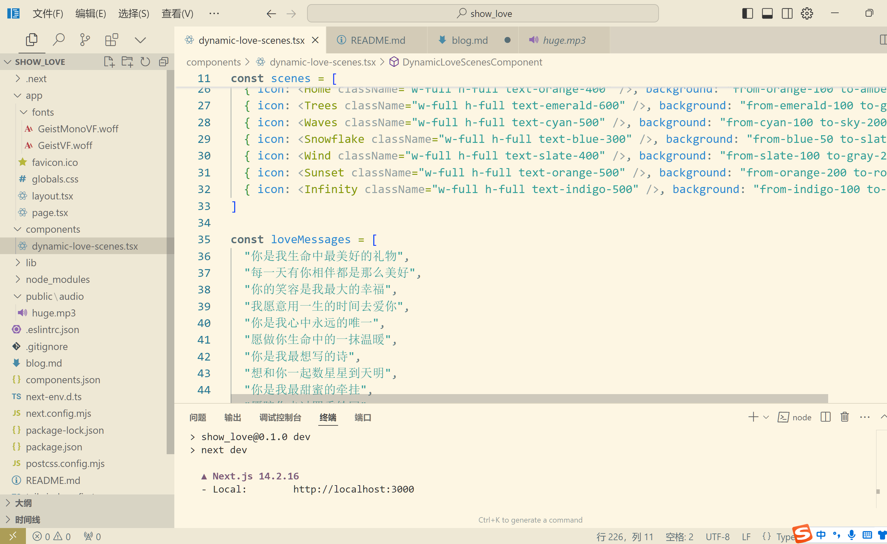Open the http://localhost:3000 link
The height and width of the screenshot is (544, 887).
tap(353, 489)
